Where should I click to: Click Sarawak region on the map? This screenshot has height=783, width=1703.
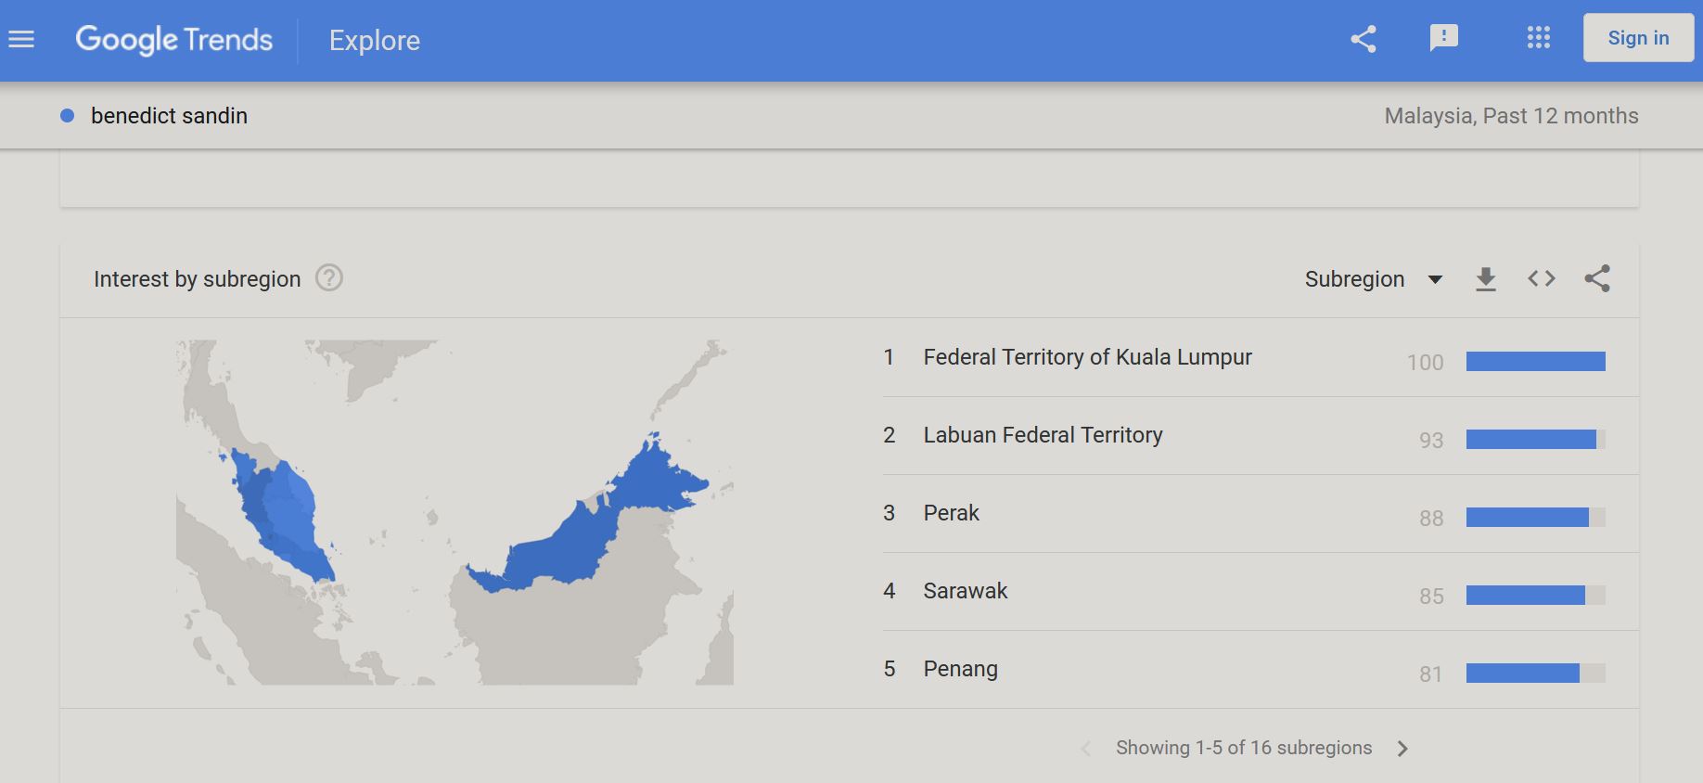coord(557,552)
